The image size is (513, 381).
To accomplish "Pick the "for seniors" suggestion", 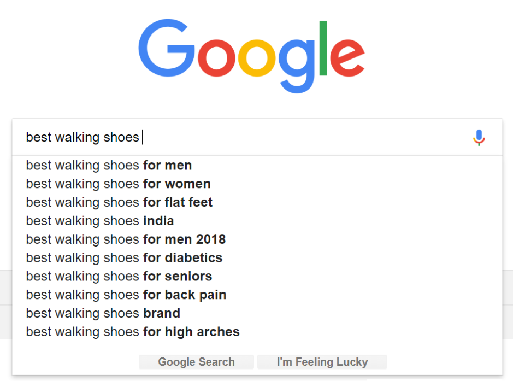I will point(119,276).
